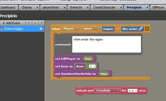Click the region block
This screenshot has width=166, height=101.
point(108,29)
